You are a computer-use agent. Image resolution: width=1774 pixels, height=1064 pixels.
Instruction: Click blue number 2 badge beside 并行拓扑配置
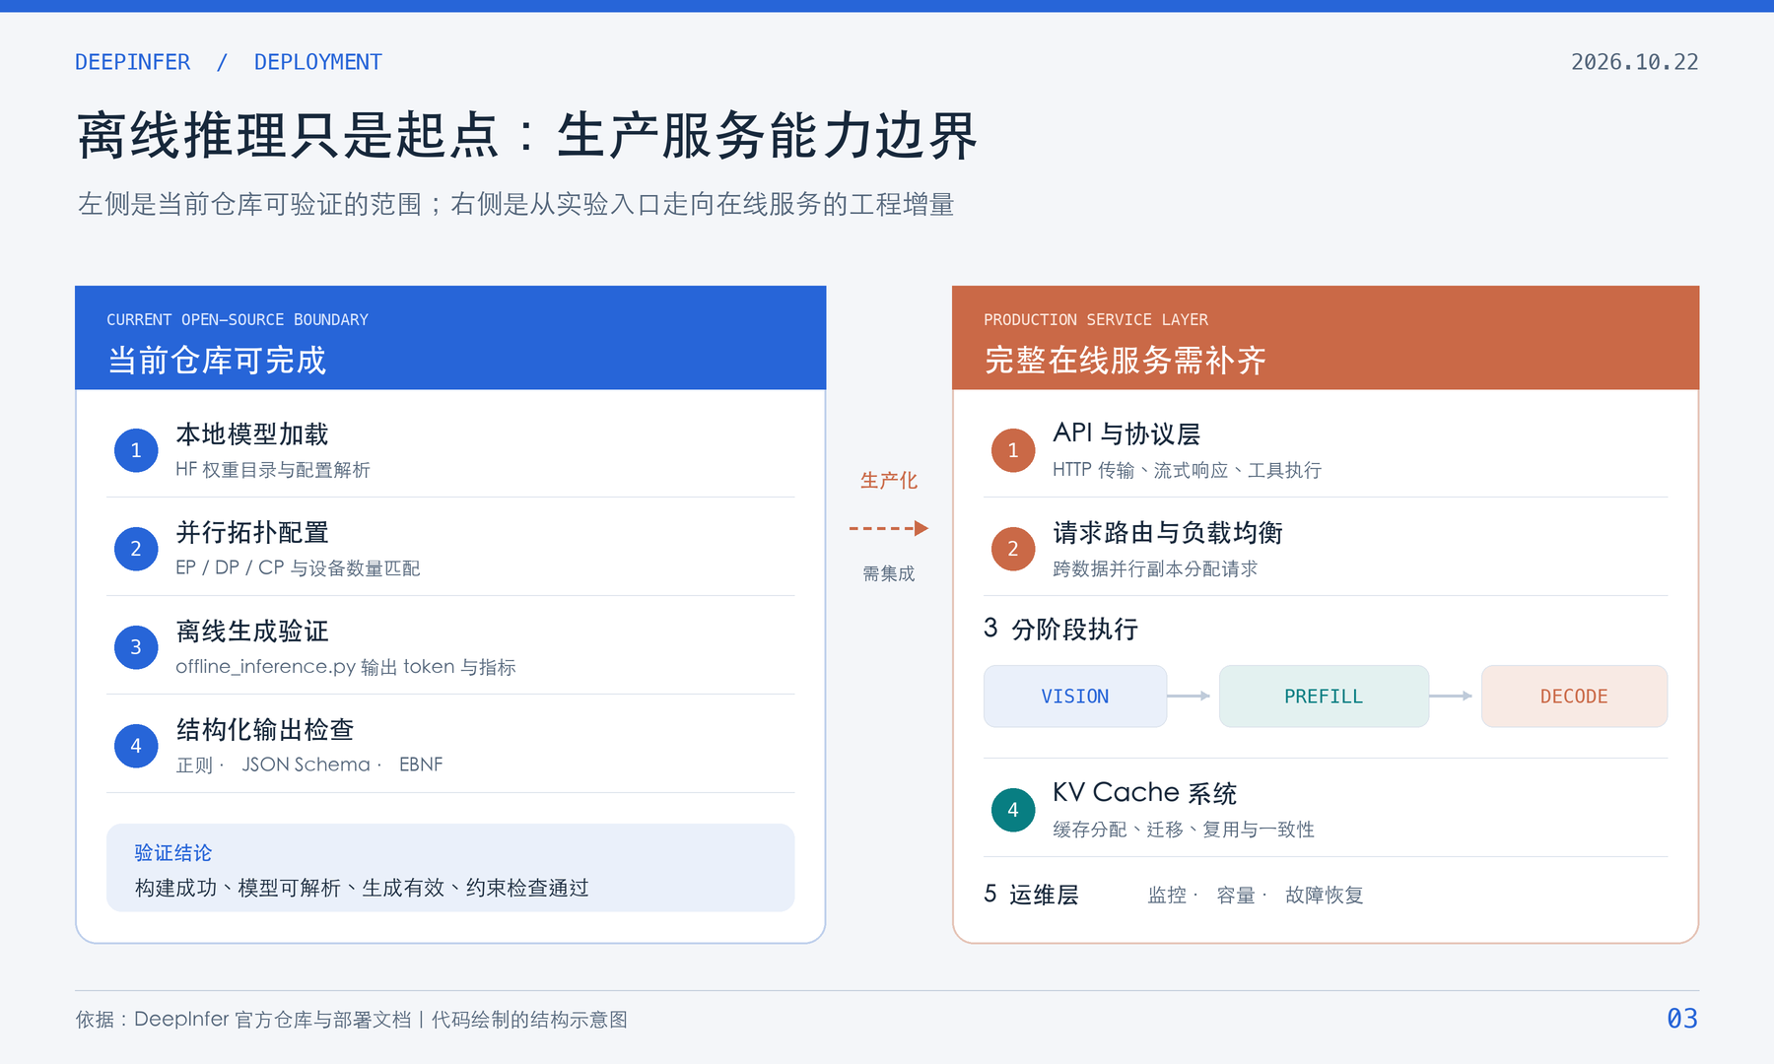pos(136,549)
